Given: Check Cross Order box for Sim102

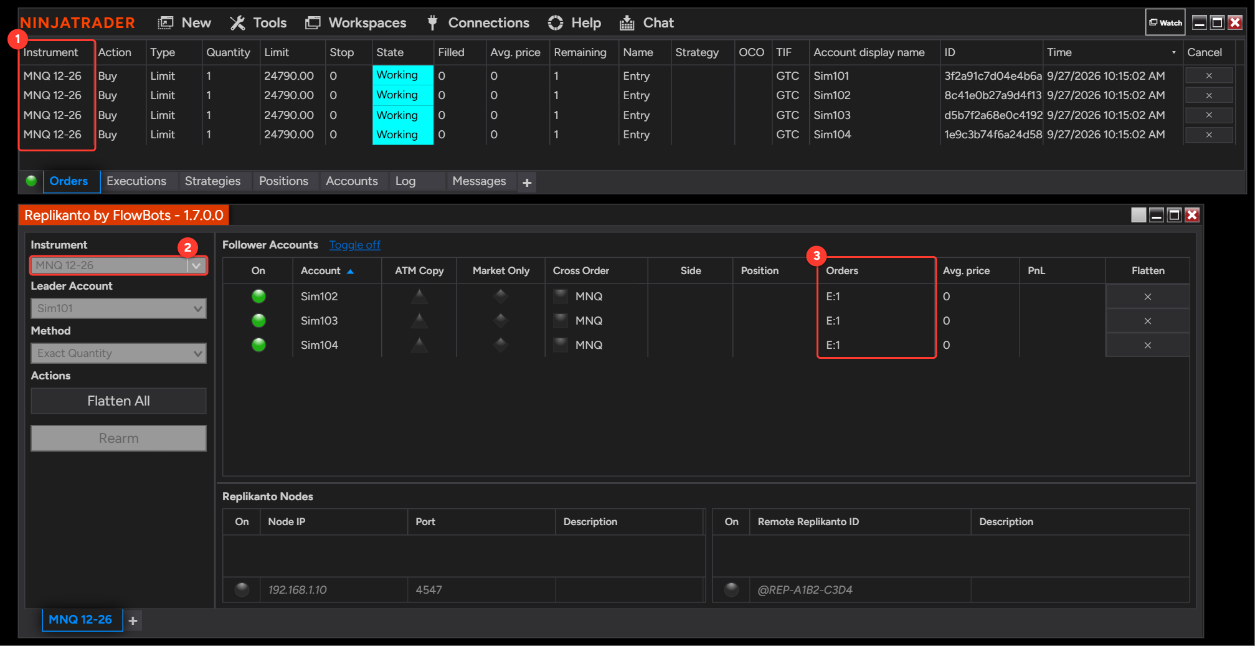Looking at the screenshot, I should [561, 296].
